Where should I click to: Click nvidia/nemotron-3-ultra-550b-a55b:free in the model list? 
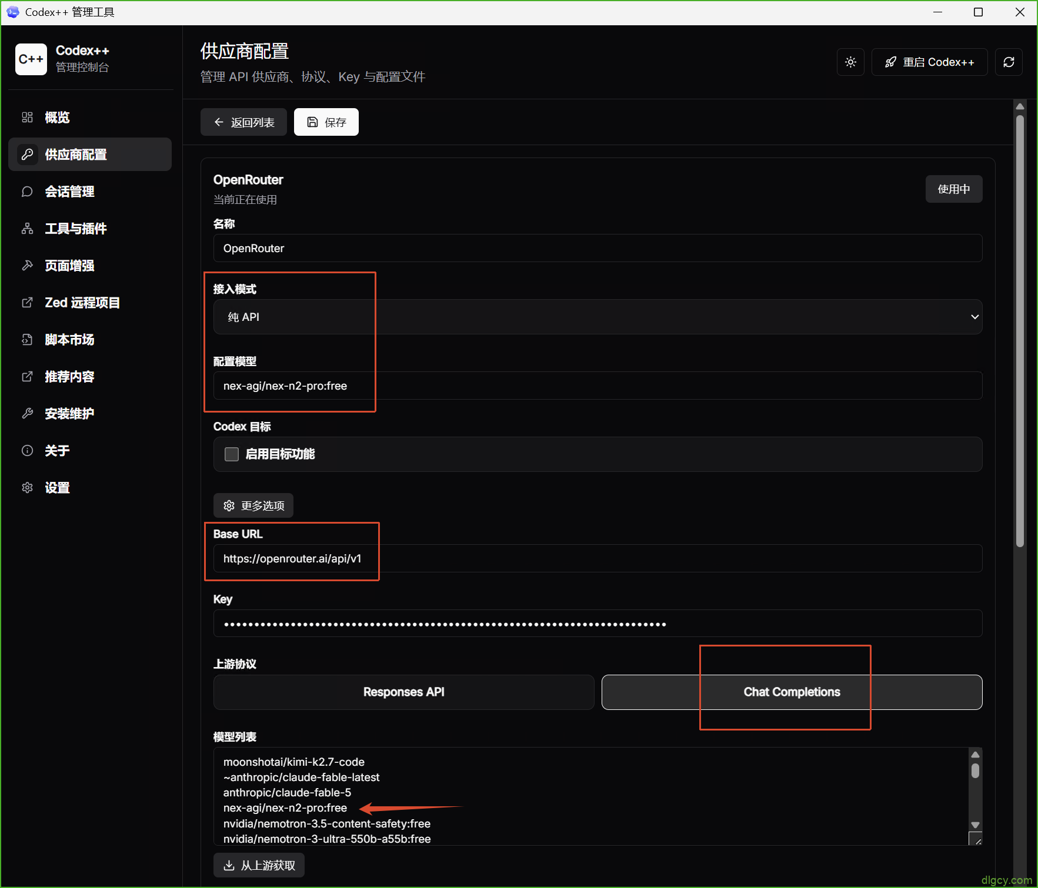[x=327, y=839]
